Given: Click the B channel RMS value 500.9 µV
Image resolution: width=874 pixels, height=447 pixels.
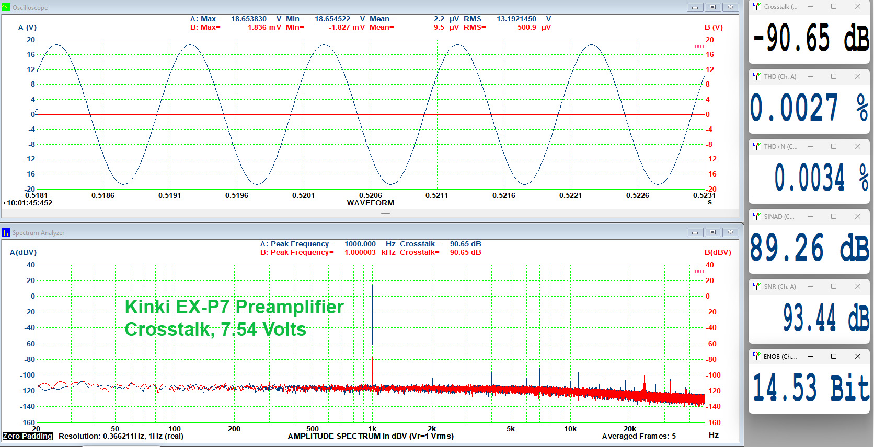Looking at the screenshot, I should click(x=534, y=27).
